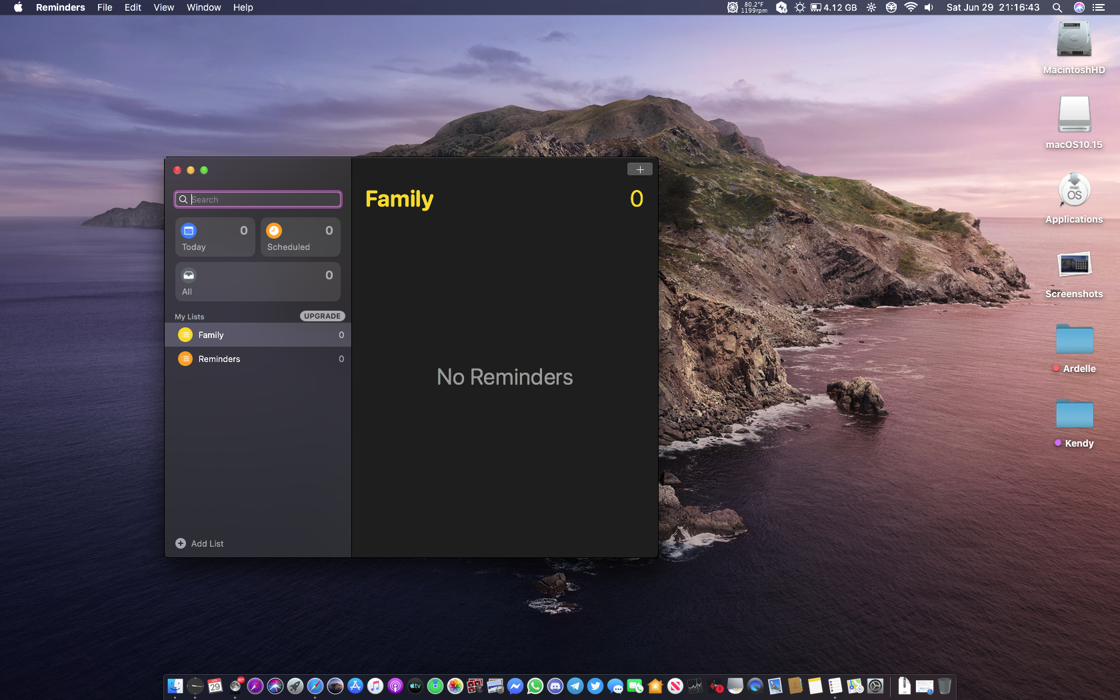This screenshot has height=700, width=1120.
Task: Select the Kendy folder on desktop
Action: point(1074,423)
